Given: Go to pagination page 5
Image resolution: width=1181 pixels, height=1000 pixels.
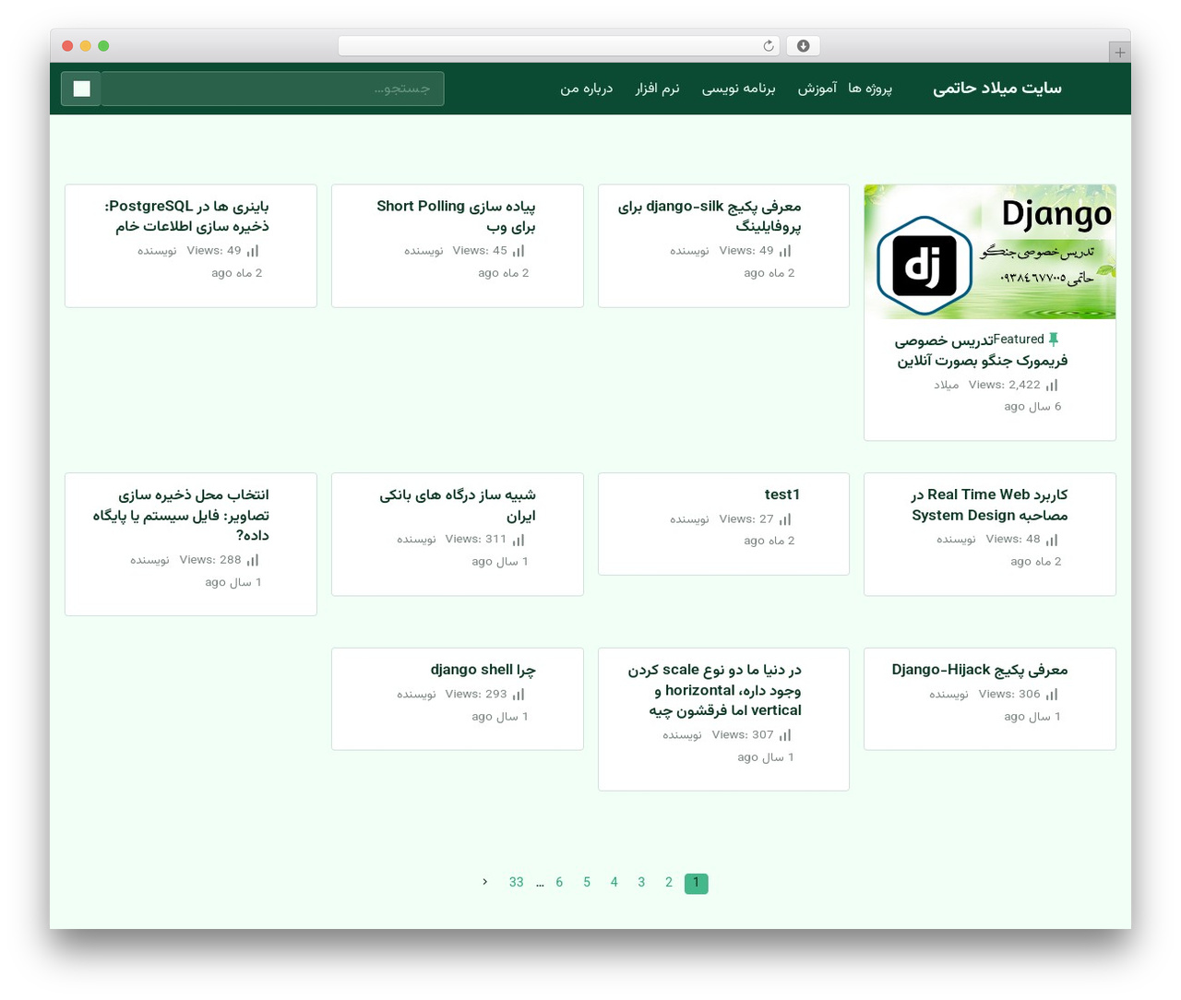Looking at the screenshot, I should pyautogui.click(x=587, y=883).
